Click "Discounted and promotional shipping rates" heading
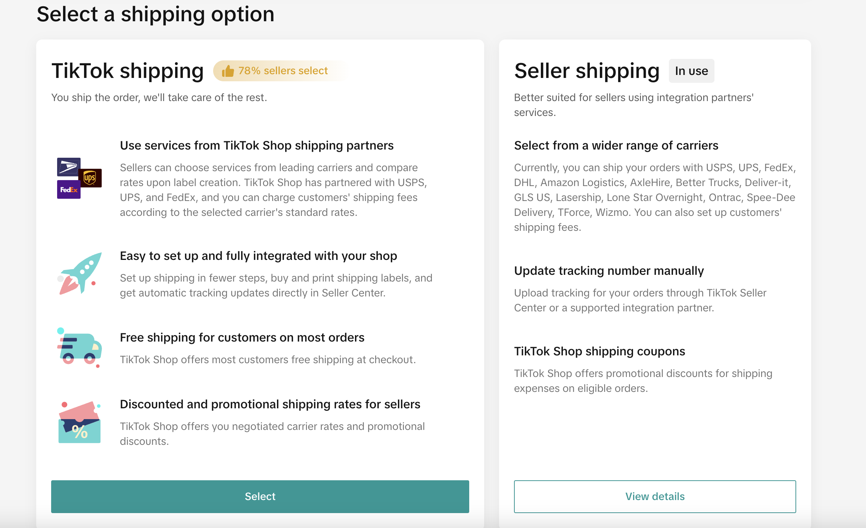Image resolution: width=866 pixels, height=528 pixels. tap(270, 404)
